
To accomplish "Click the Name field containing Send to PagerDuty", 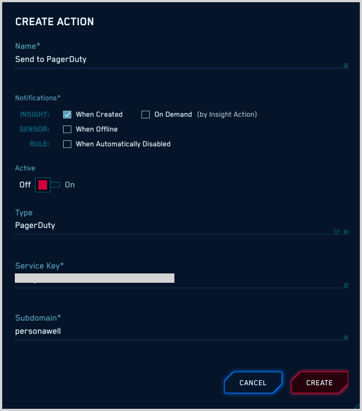I will pos(176,59).
